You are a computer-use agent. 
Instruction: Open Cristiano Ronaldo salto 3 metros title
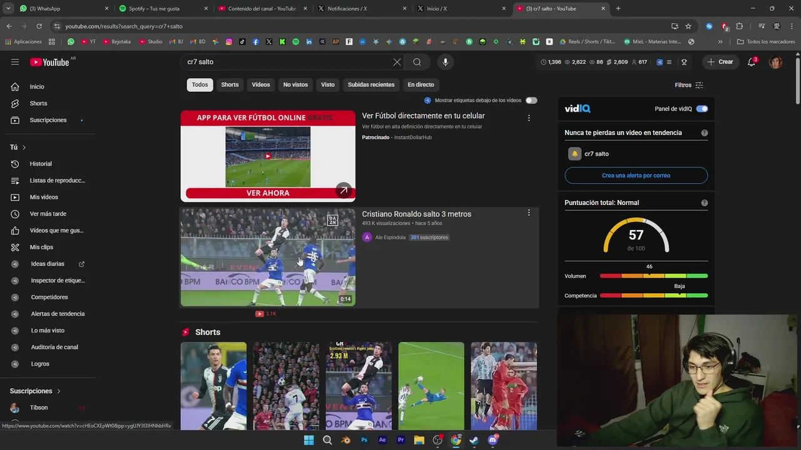(416, 214)
